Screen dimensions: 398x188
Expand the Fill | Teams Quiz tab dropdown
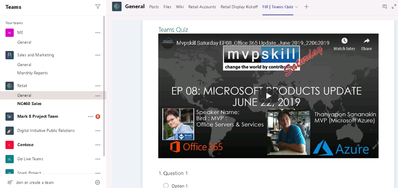pyautogui.click(x=296, y=7)
